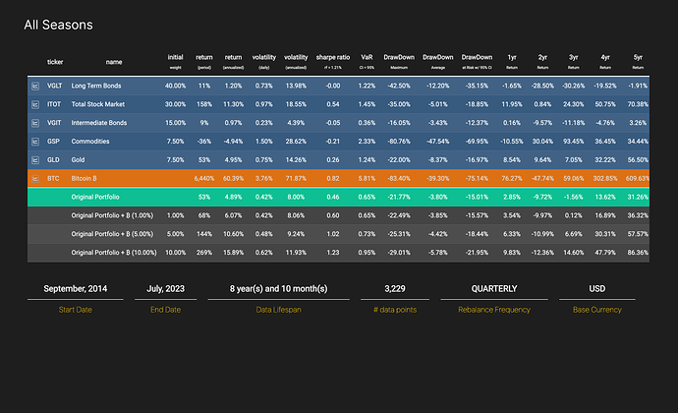This screenshot has height=413, width=678.
Task: Open the USD base currency selector
Action: coord(596,288)
